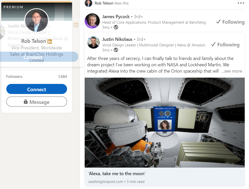Toggle Following for Justin Nikolaus
Screen dimensions: 249x189
[x=225, y=45]
